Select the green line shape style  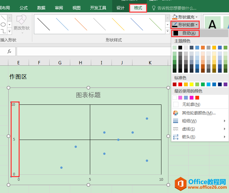coord(155,24)
